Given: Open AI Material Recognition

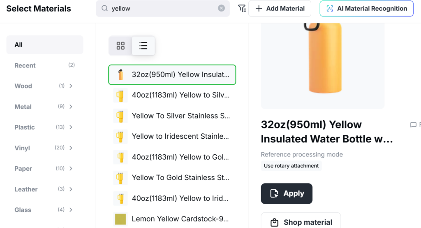Looking at the screenshot, I should point(366,8).
